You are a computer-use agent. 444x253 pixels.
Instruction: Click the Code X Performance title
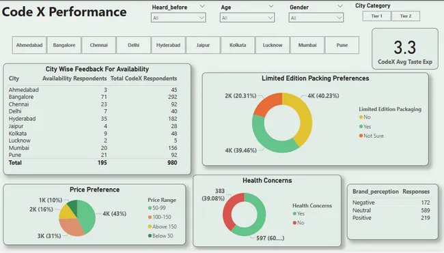pyautogui.click(x=64, y=12)
